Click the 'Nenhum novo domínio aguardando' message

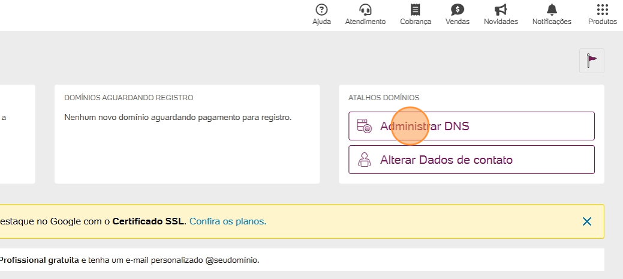coord(177,117)
